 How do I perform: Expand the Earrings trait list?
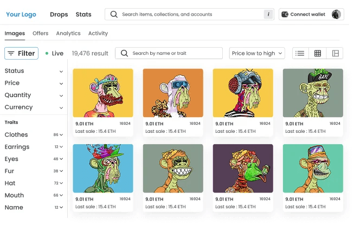pyautogui.click(x=34, y=147)
